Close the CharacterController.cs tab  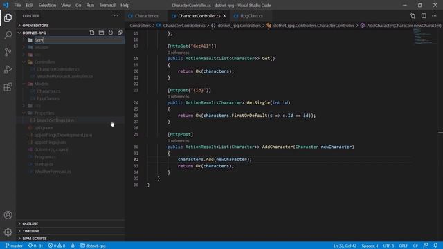[x=224, y=16]
